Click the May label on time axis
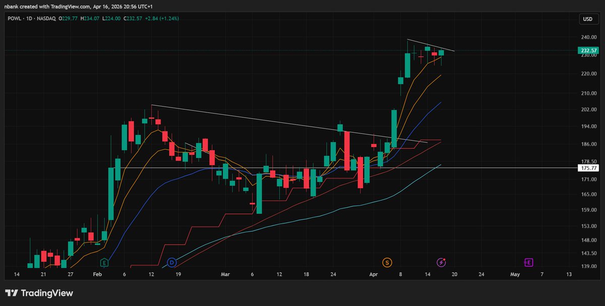605x306 pixels. point(515,275)
